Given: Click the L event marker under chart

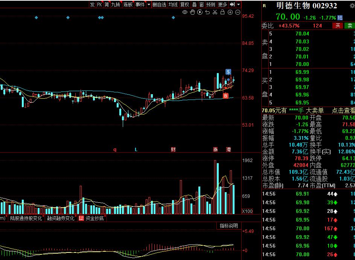Looking at the screenshot, I should [136, 150].
